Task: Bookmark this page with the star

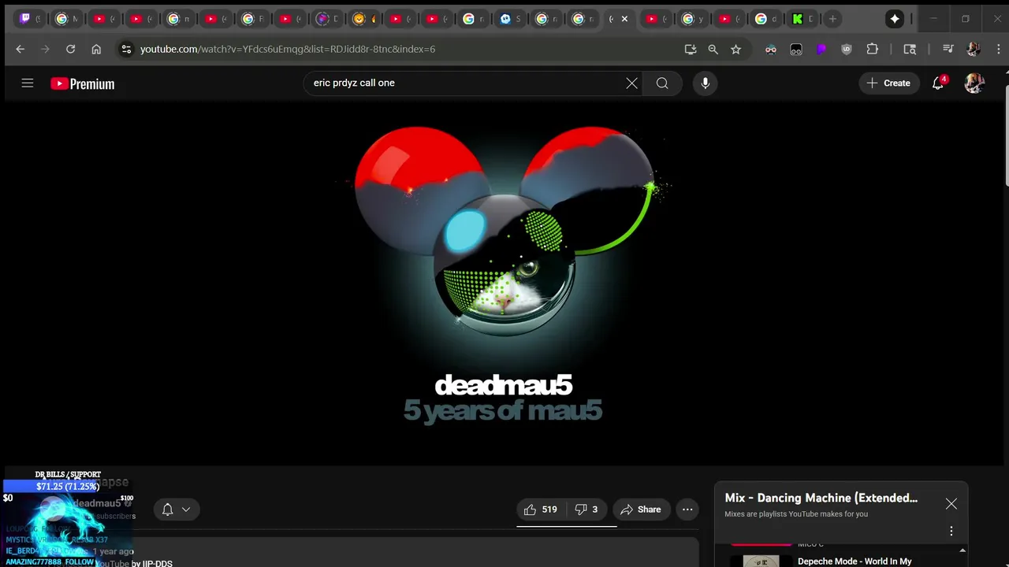Action: click(x=735, y=49)
